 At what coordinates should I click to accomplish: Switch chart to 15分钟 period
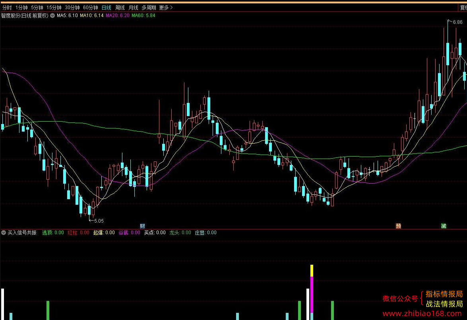54,8
